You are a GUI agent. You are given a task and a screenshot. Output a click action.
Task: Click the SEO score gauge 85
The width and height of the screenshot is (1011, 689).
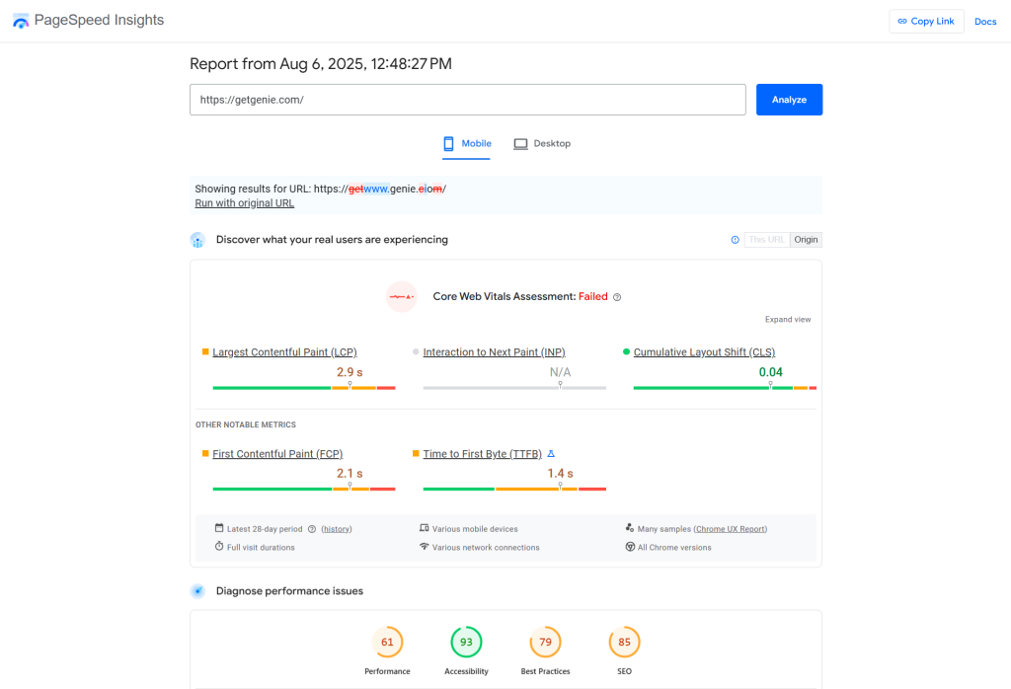pos(624,642)
